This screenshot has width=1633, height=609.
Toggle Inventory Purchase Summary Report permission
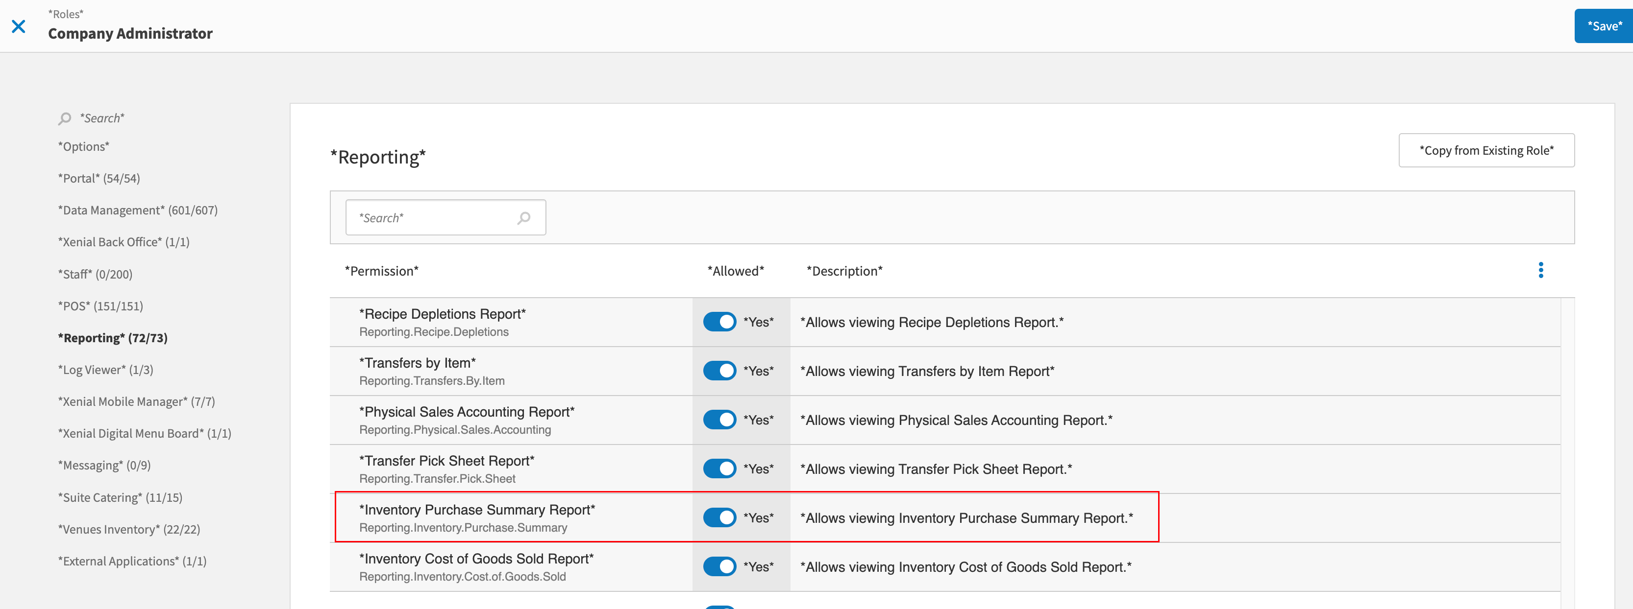[719, 517]
